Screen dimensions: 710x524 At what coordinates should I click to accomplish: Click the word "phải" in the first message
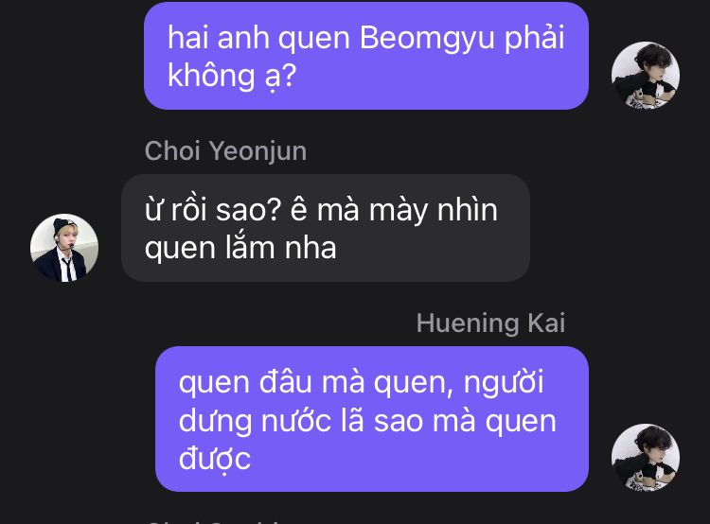pos(534,38)
